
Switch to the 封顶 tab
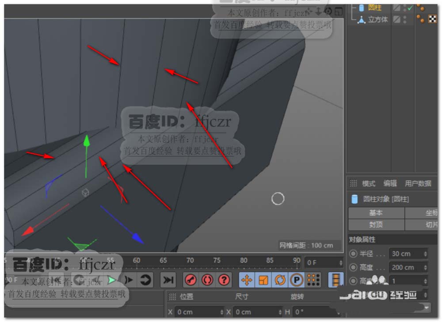pos(376,224)
